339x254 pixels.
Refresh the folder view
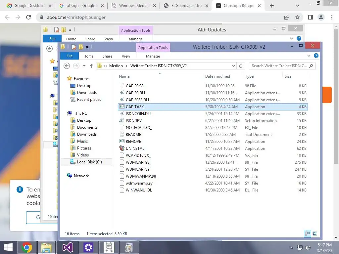point(241,66)
